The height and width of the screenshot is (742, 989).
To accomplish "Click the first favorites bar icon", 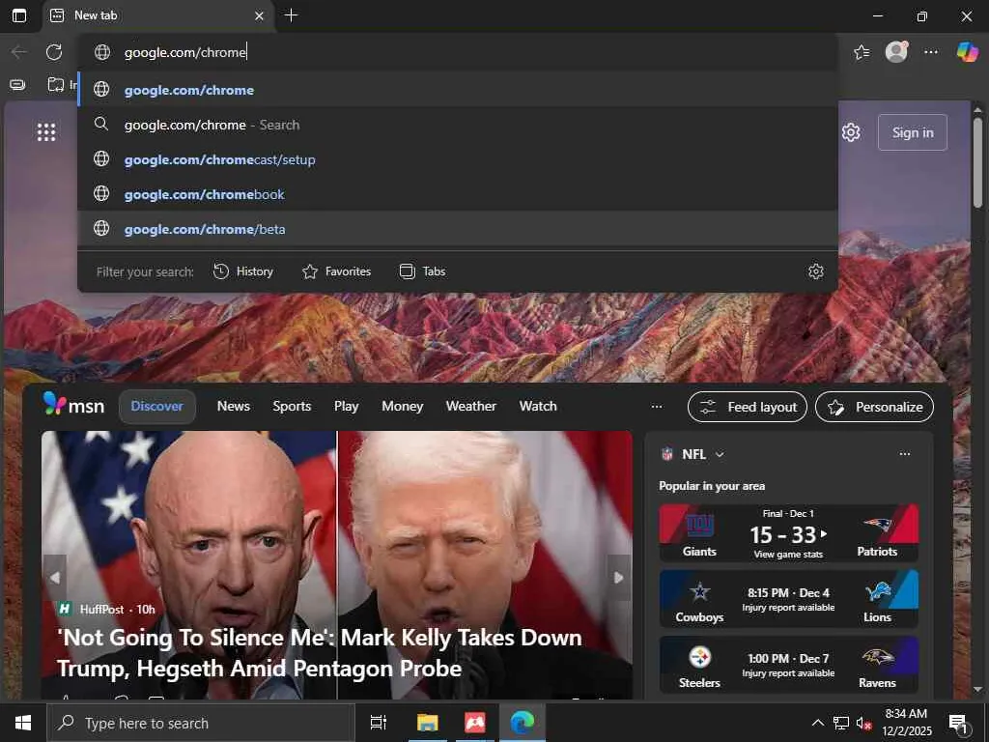I will pos(17,84).
